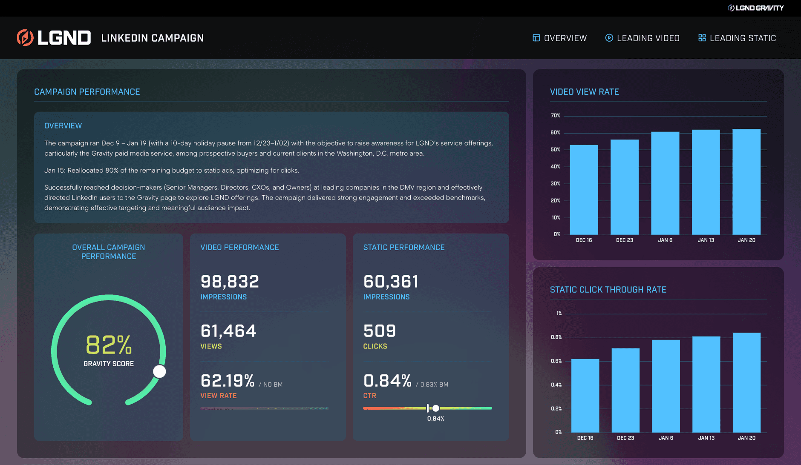This screenshot has height=465, width=801.
Task: Click the JAN 6 bar in Static CTR chart
Action: click(666, 386)
